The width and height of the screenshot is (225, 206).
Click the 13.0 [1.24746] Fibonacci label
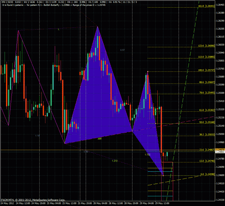[207, 161]
